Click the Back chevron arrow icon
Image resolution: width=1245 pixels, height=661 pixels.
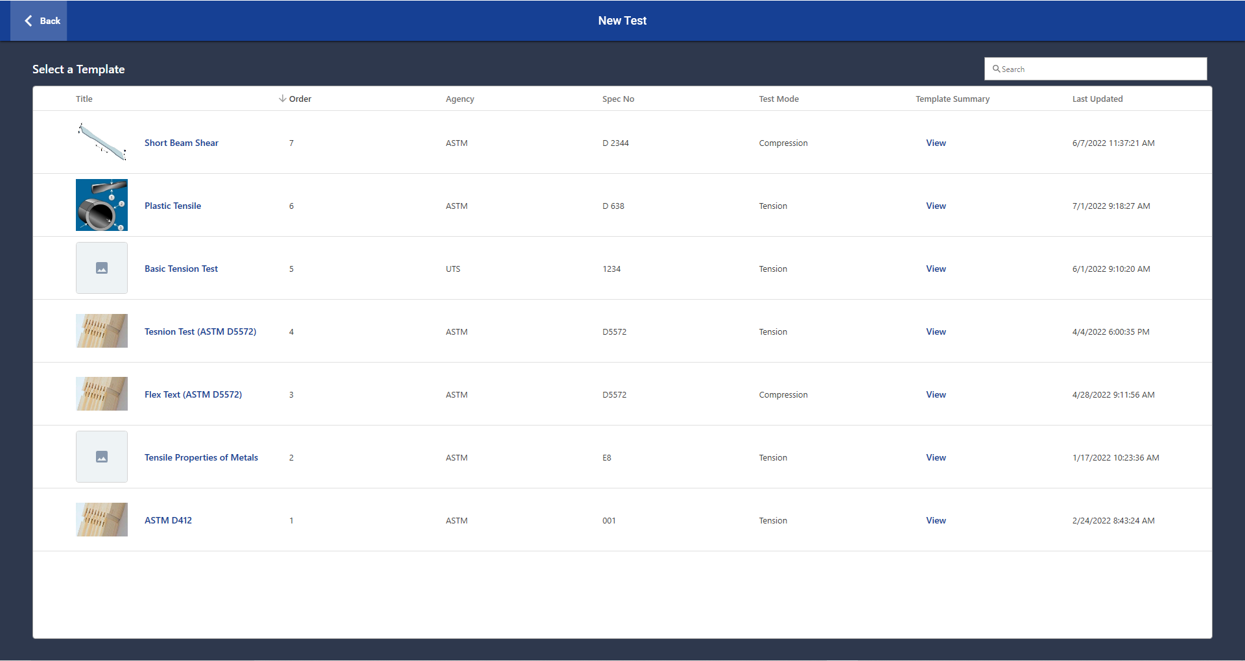tap(29, 21)
